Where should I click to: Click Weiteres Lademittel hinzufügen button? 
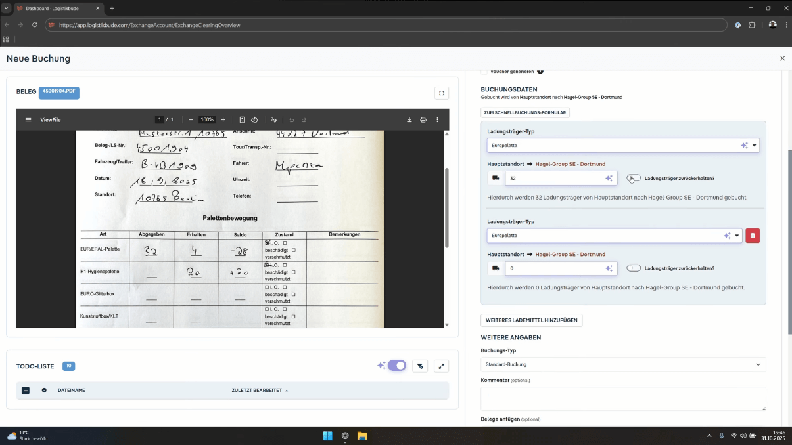[532, 320]
